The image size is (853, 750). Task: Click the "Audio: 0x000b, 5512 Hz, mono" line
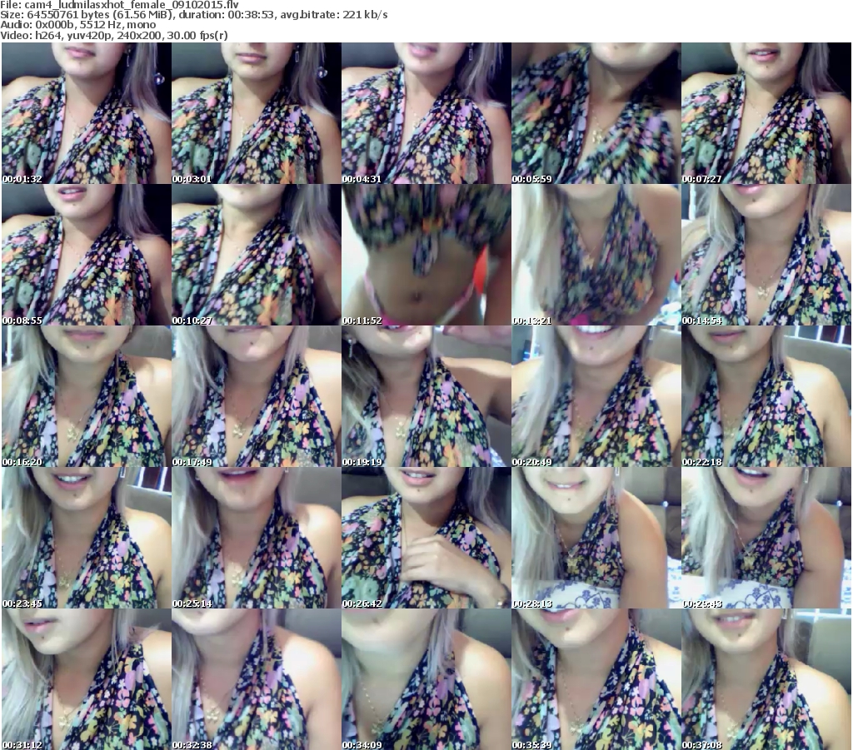click(77, 25)
